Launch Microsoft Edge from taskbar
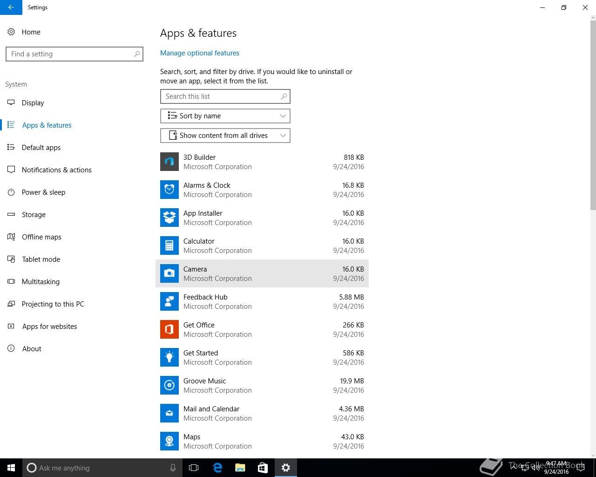The image size is (596, 477). tap(217, 468)
